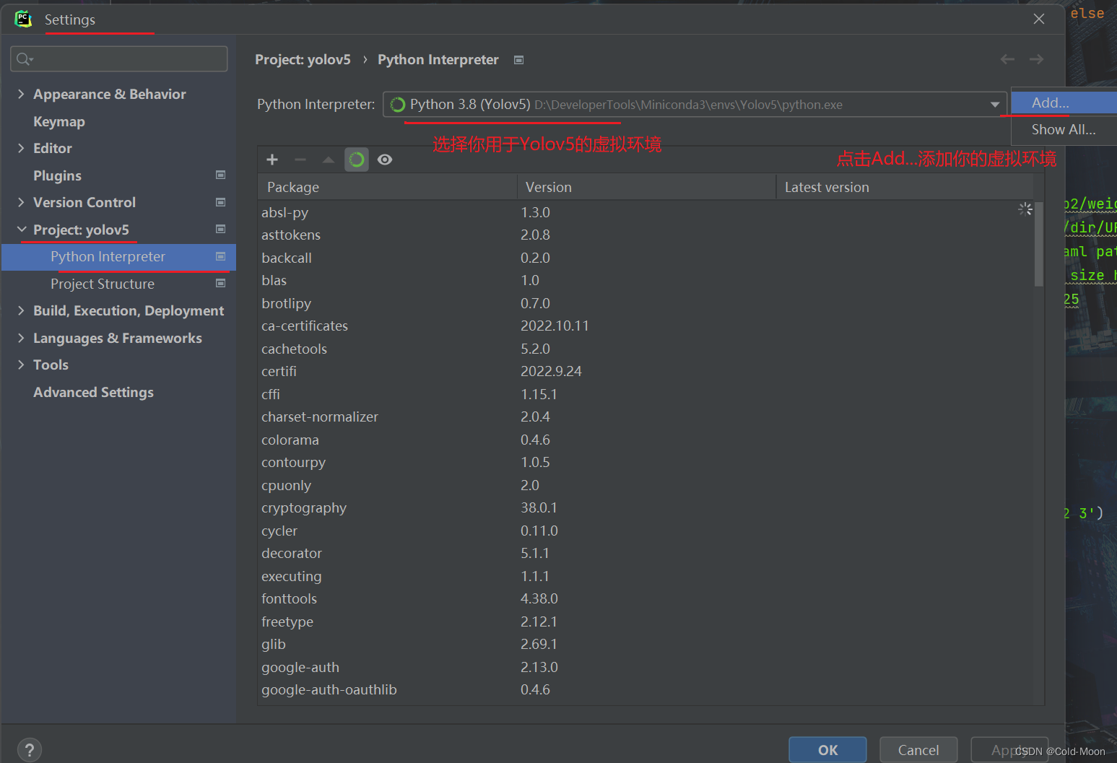Click the forward navigation arrow
This screenshot has height=763, width=1117.
click(x=1036, y=59)
